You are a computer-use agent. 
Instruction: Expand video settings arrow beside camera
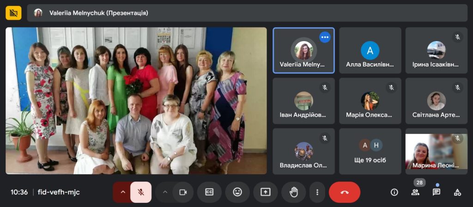(x=165, y=192)
